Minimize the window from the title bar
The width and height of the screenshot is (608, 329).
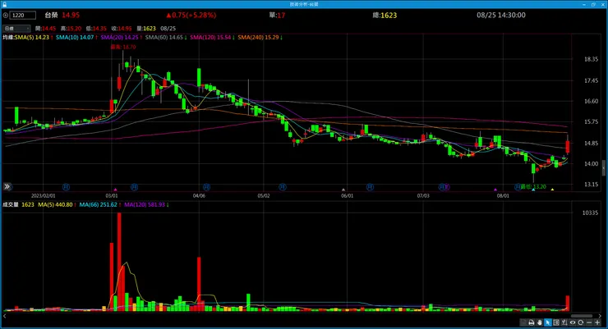[584, 4]
